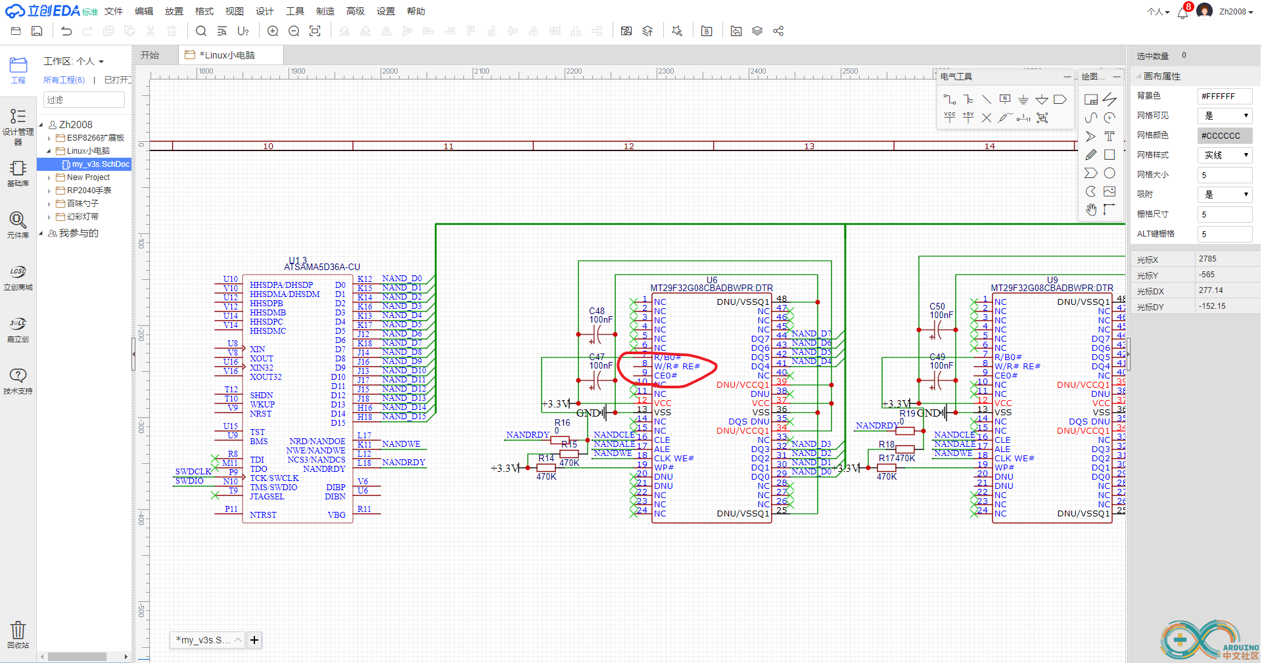Open the 编辑 menu
Viewport: 1262px width, 663px height.
144,11
